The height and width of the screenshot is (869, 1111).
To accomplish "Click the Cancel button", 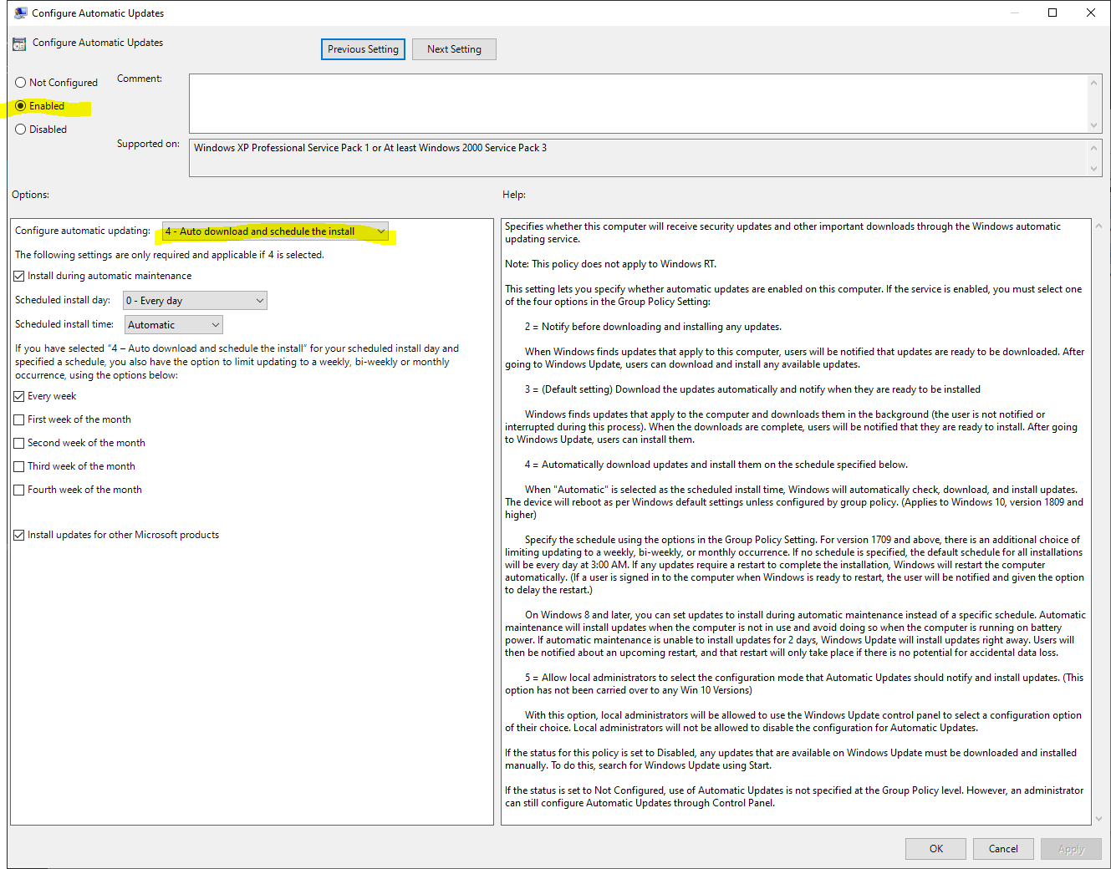I will [1003, 849].
